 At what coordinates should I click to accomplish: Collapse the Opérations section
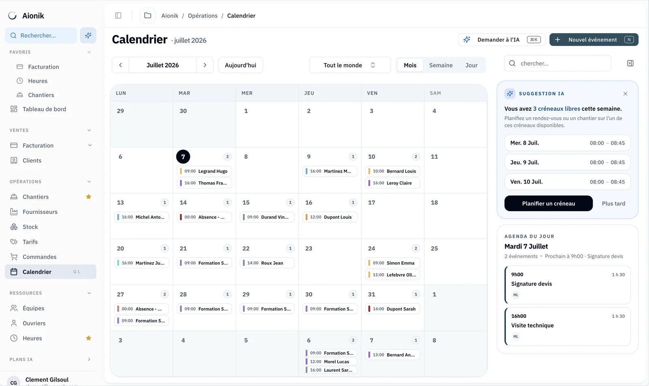[89, 182]
